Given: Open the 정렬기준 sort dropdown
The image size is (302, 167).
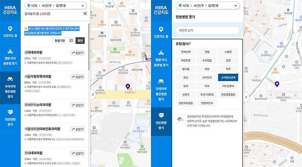Looking at the screenshot, I should click(x=63, y=41).
